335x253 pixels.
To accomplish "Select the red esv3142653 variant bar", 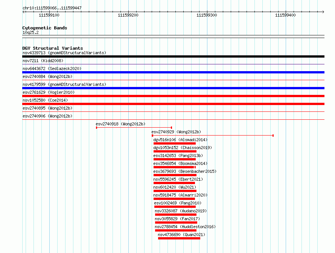I will [175, 159].
